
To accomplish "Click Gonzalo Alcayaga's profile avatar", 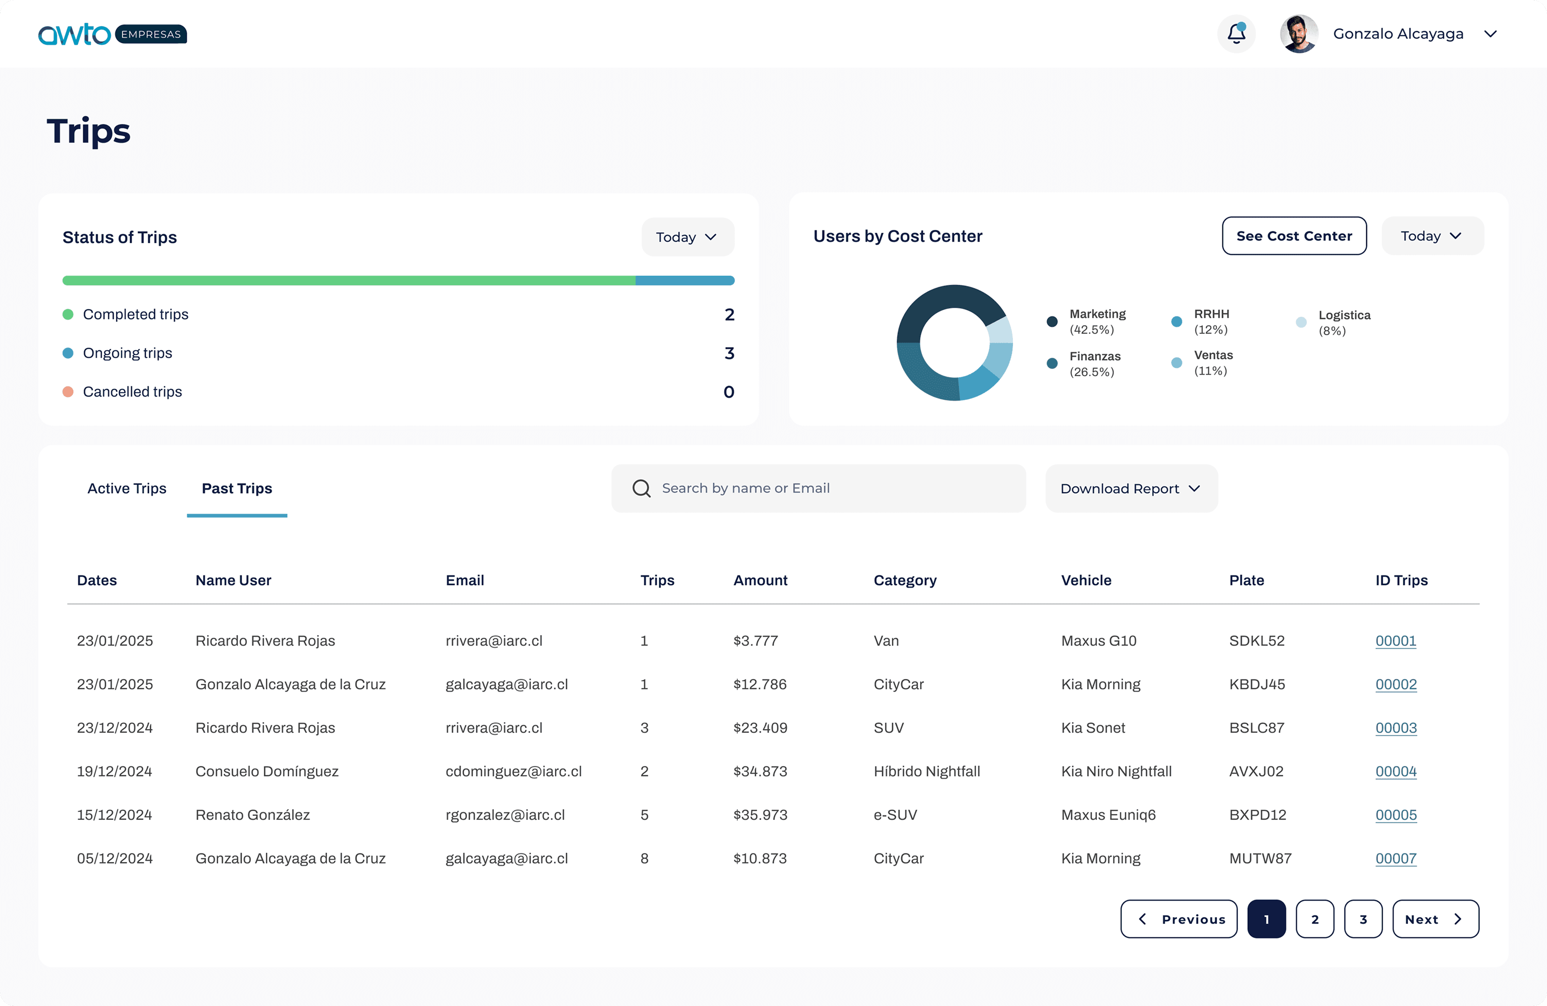I will 1298,34.
